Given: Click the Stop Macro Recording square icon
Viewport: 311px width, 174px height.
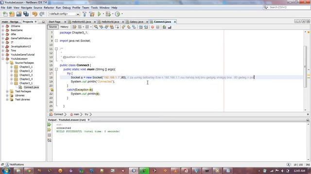Looking at the screenshot, I should coord(158,27).
